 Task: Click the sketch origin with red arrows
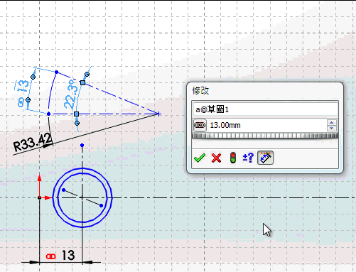coord(40,197)
